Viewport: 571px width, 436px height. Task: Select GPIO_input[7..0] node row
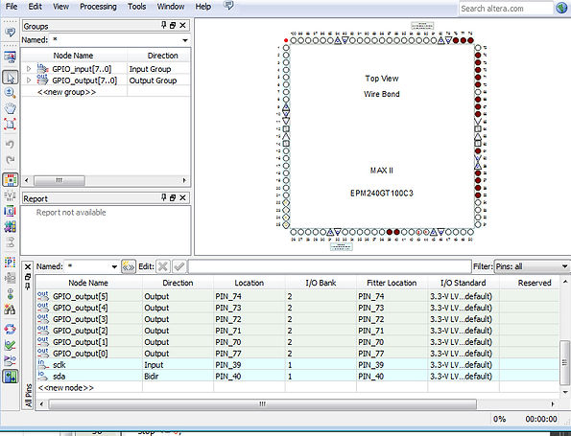point(106,69)
